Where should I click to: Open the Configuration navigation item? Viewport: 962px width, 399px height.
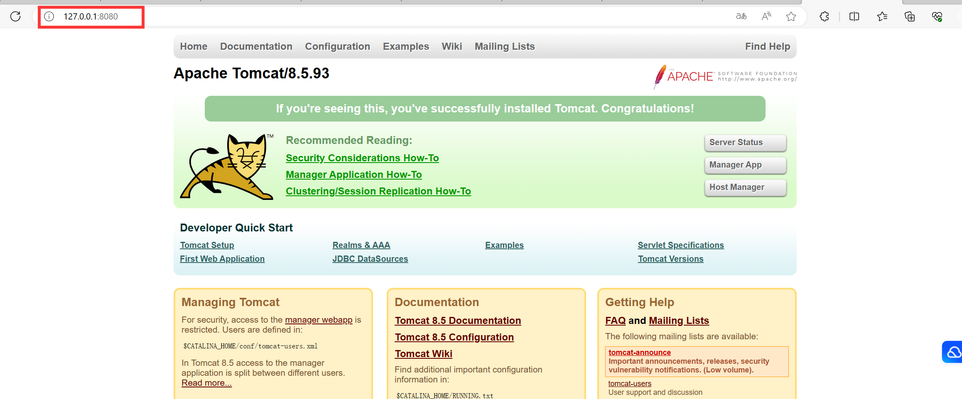click(x=338, y=46)
